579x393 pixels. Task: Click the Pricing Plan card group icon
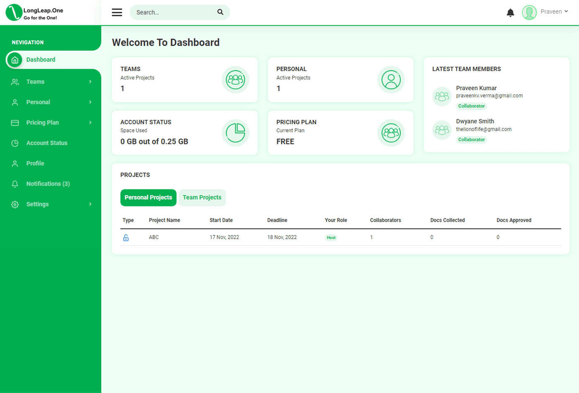click(x=391, y=133)
